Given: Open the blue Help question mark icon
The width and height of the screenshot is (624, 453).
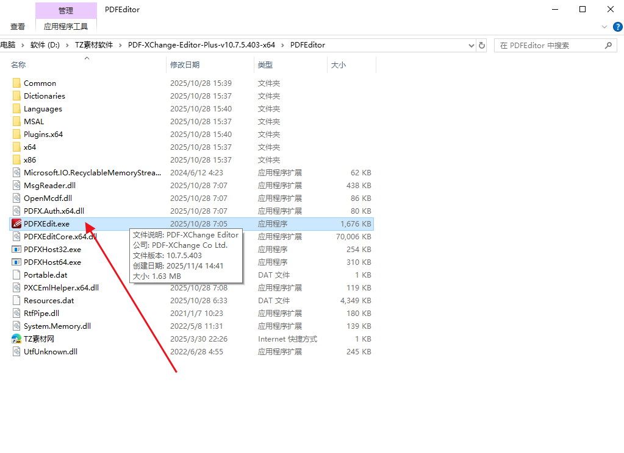Looking at the screenshot, I should click(618, 27).
